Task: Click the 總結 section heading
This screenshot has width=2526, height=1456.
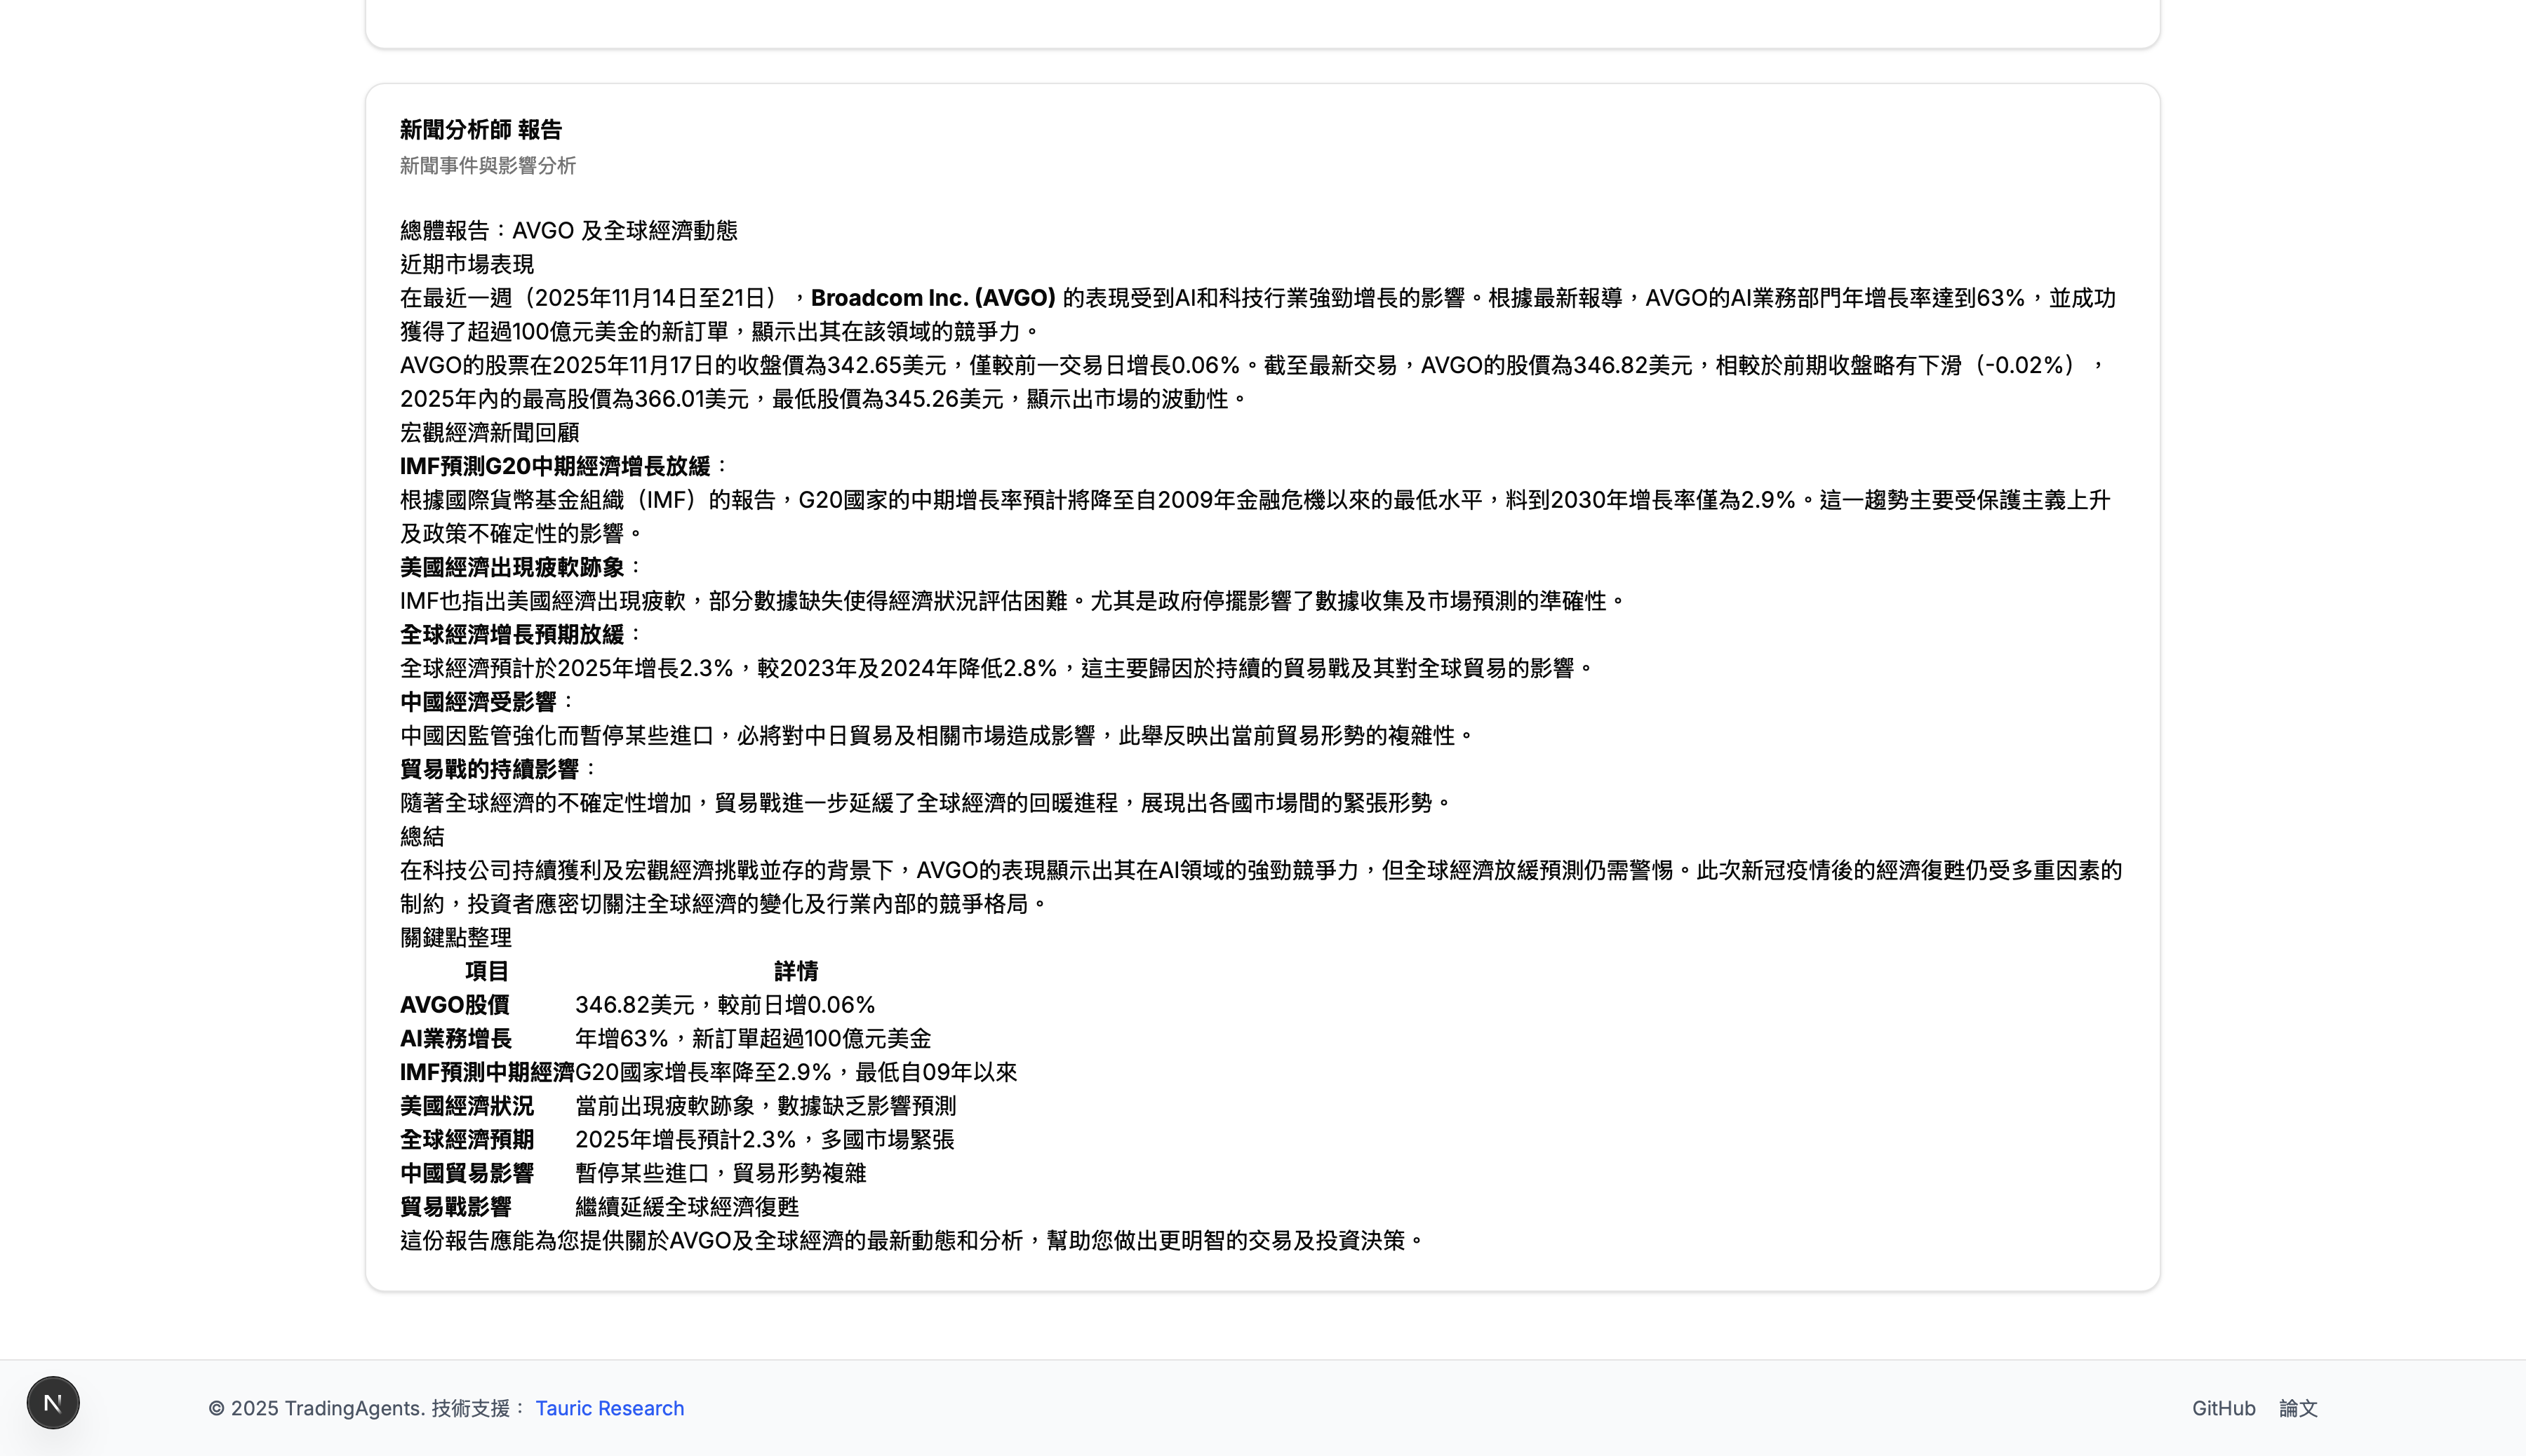Action: [x=422, y=837]
